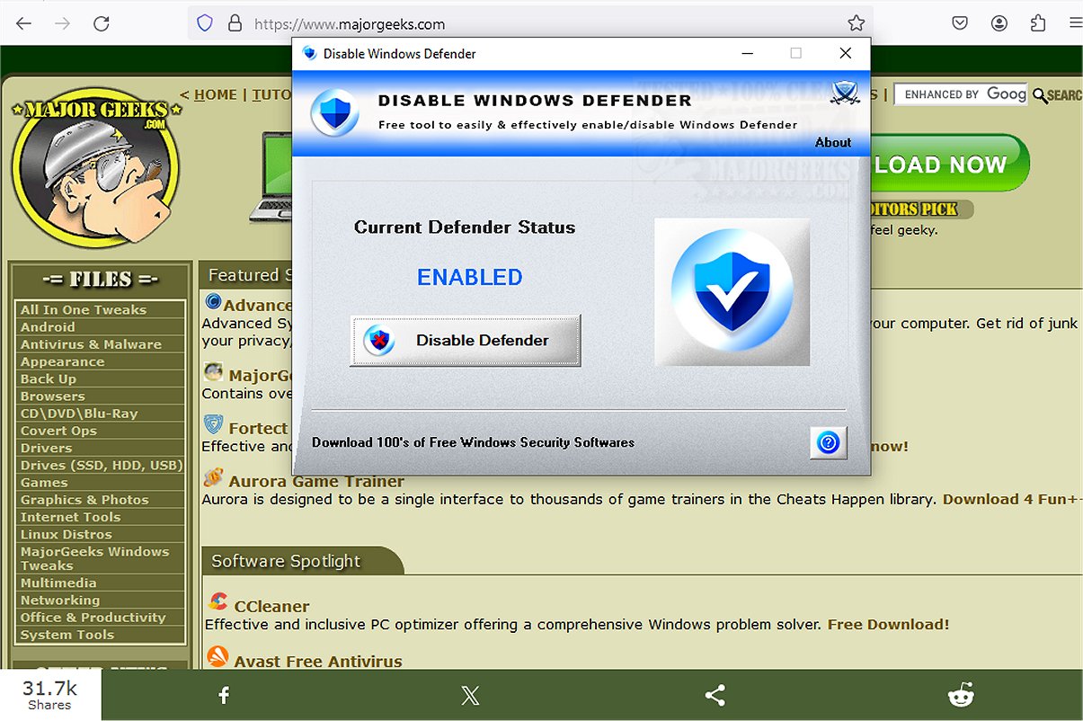1083x721 pixels.
Task: Click inside the Google search box
Action: click(x=960, y=93)
